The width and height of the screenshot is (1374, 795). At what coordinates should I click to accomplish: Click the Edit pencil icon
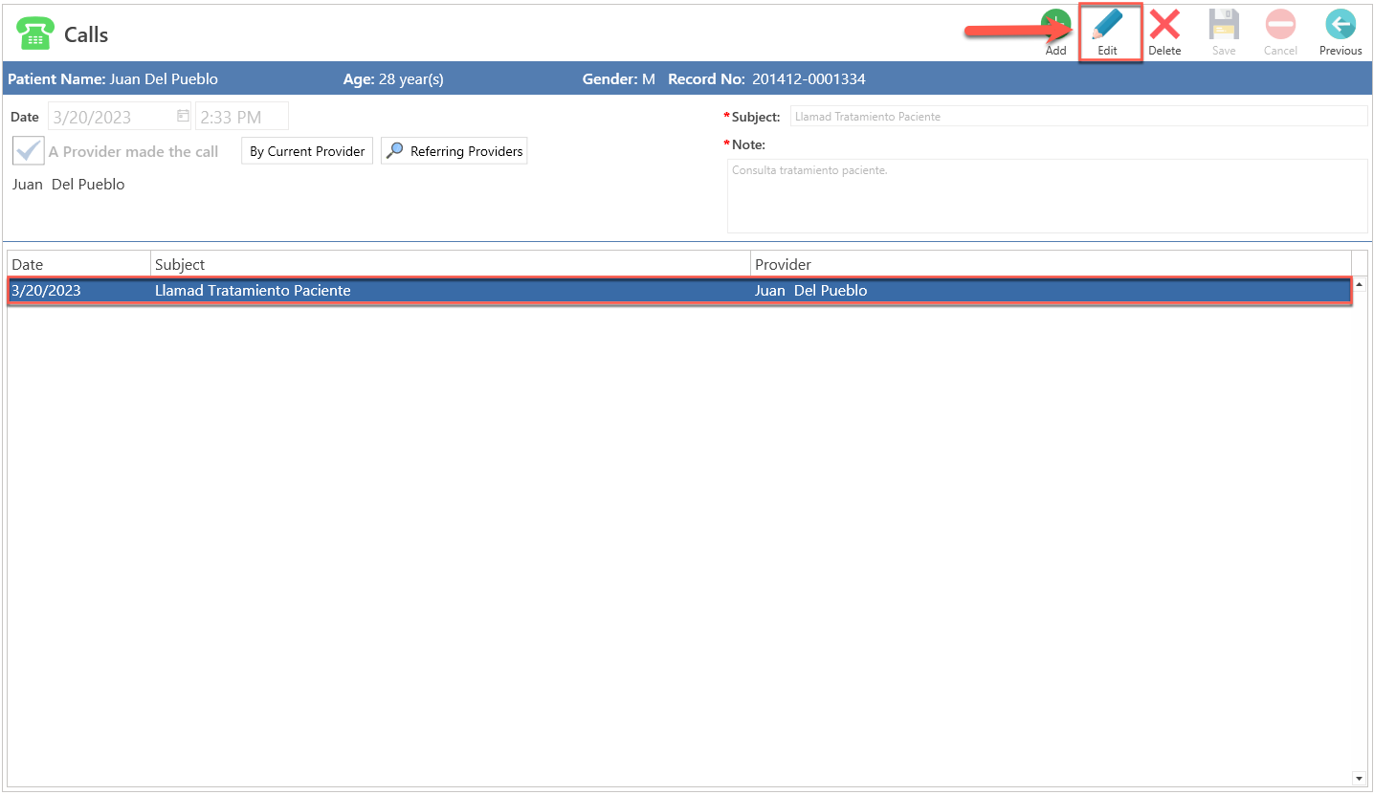point(1107,25)
